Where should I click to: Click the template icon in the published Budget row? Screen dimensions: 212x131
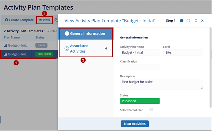click(x=5, y=54)
